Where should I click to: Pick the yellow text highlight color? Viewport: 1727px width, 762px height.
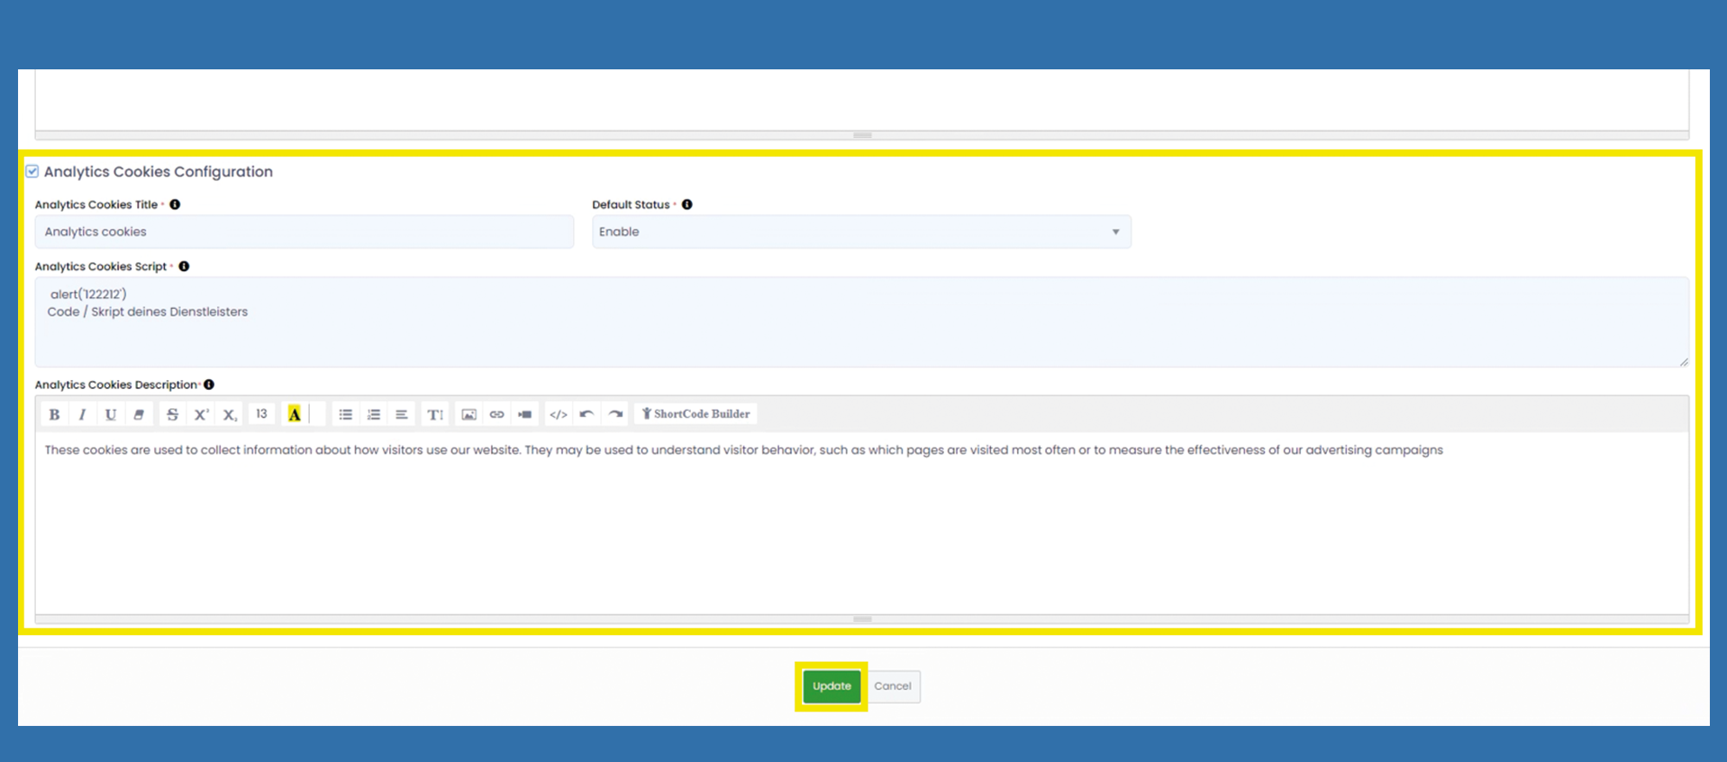point(295,414)
